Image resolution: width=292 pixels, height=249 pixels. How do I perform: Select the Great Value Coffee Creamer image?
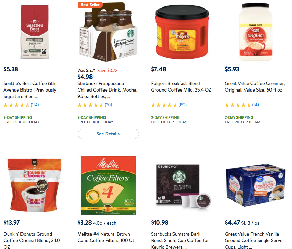[256, 32]
